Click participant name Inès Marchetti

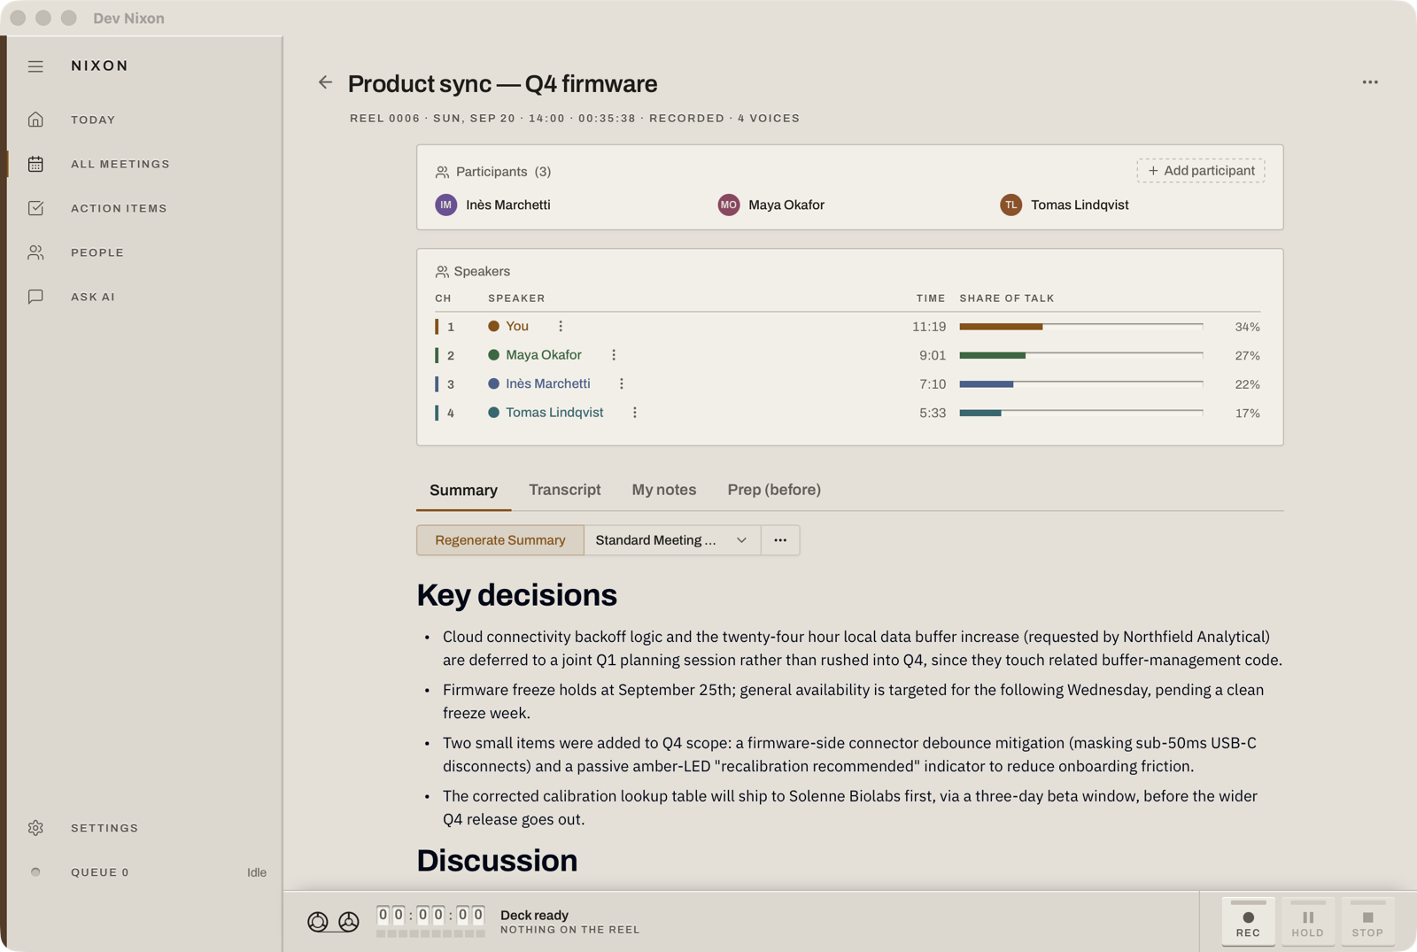(x=508, y=205)
